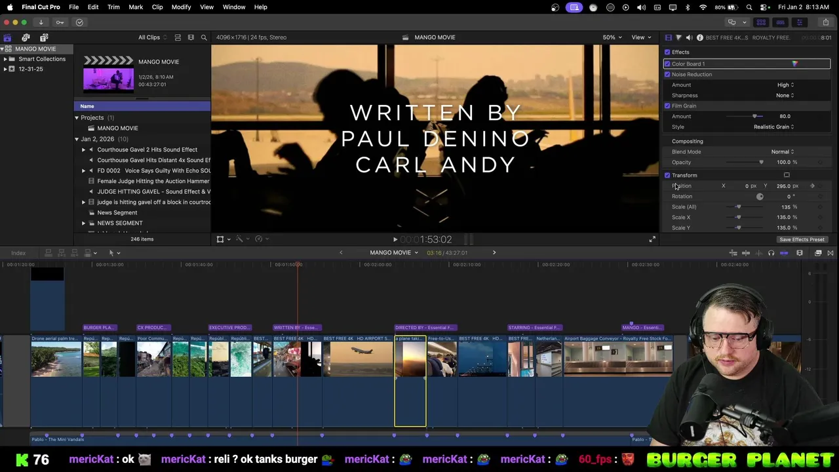Viewport: 839px width, 472px height.
Task: Go forward in timeline history arrow
Action: 494,253
